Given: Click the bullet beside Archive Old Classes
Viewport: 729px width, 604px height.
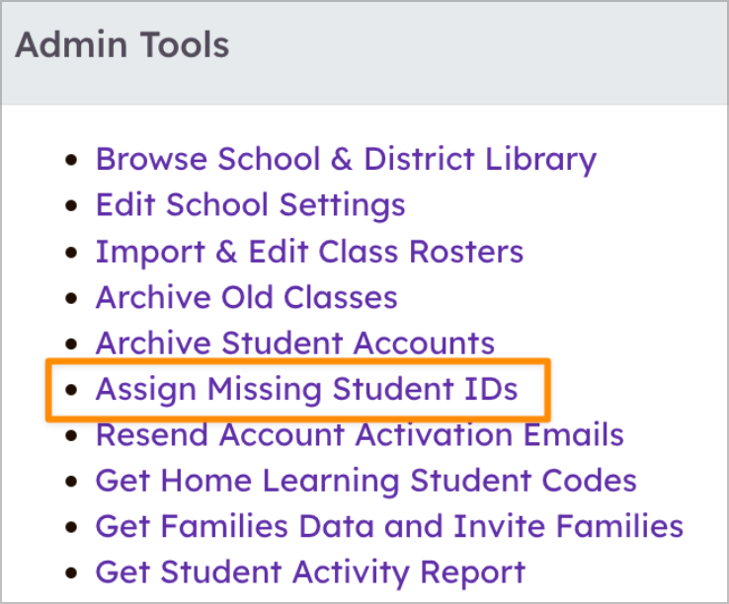Looking at the screenshot, I should [x=69, y=298].
